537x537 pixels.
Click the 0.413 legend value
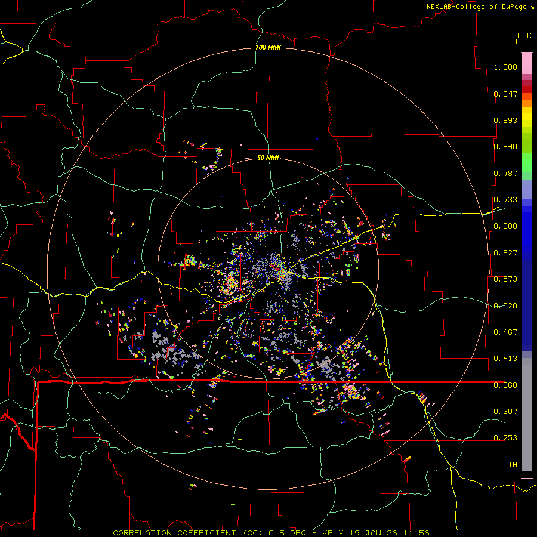tap(505, 359)
